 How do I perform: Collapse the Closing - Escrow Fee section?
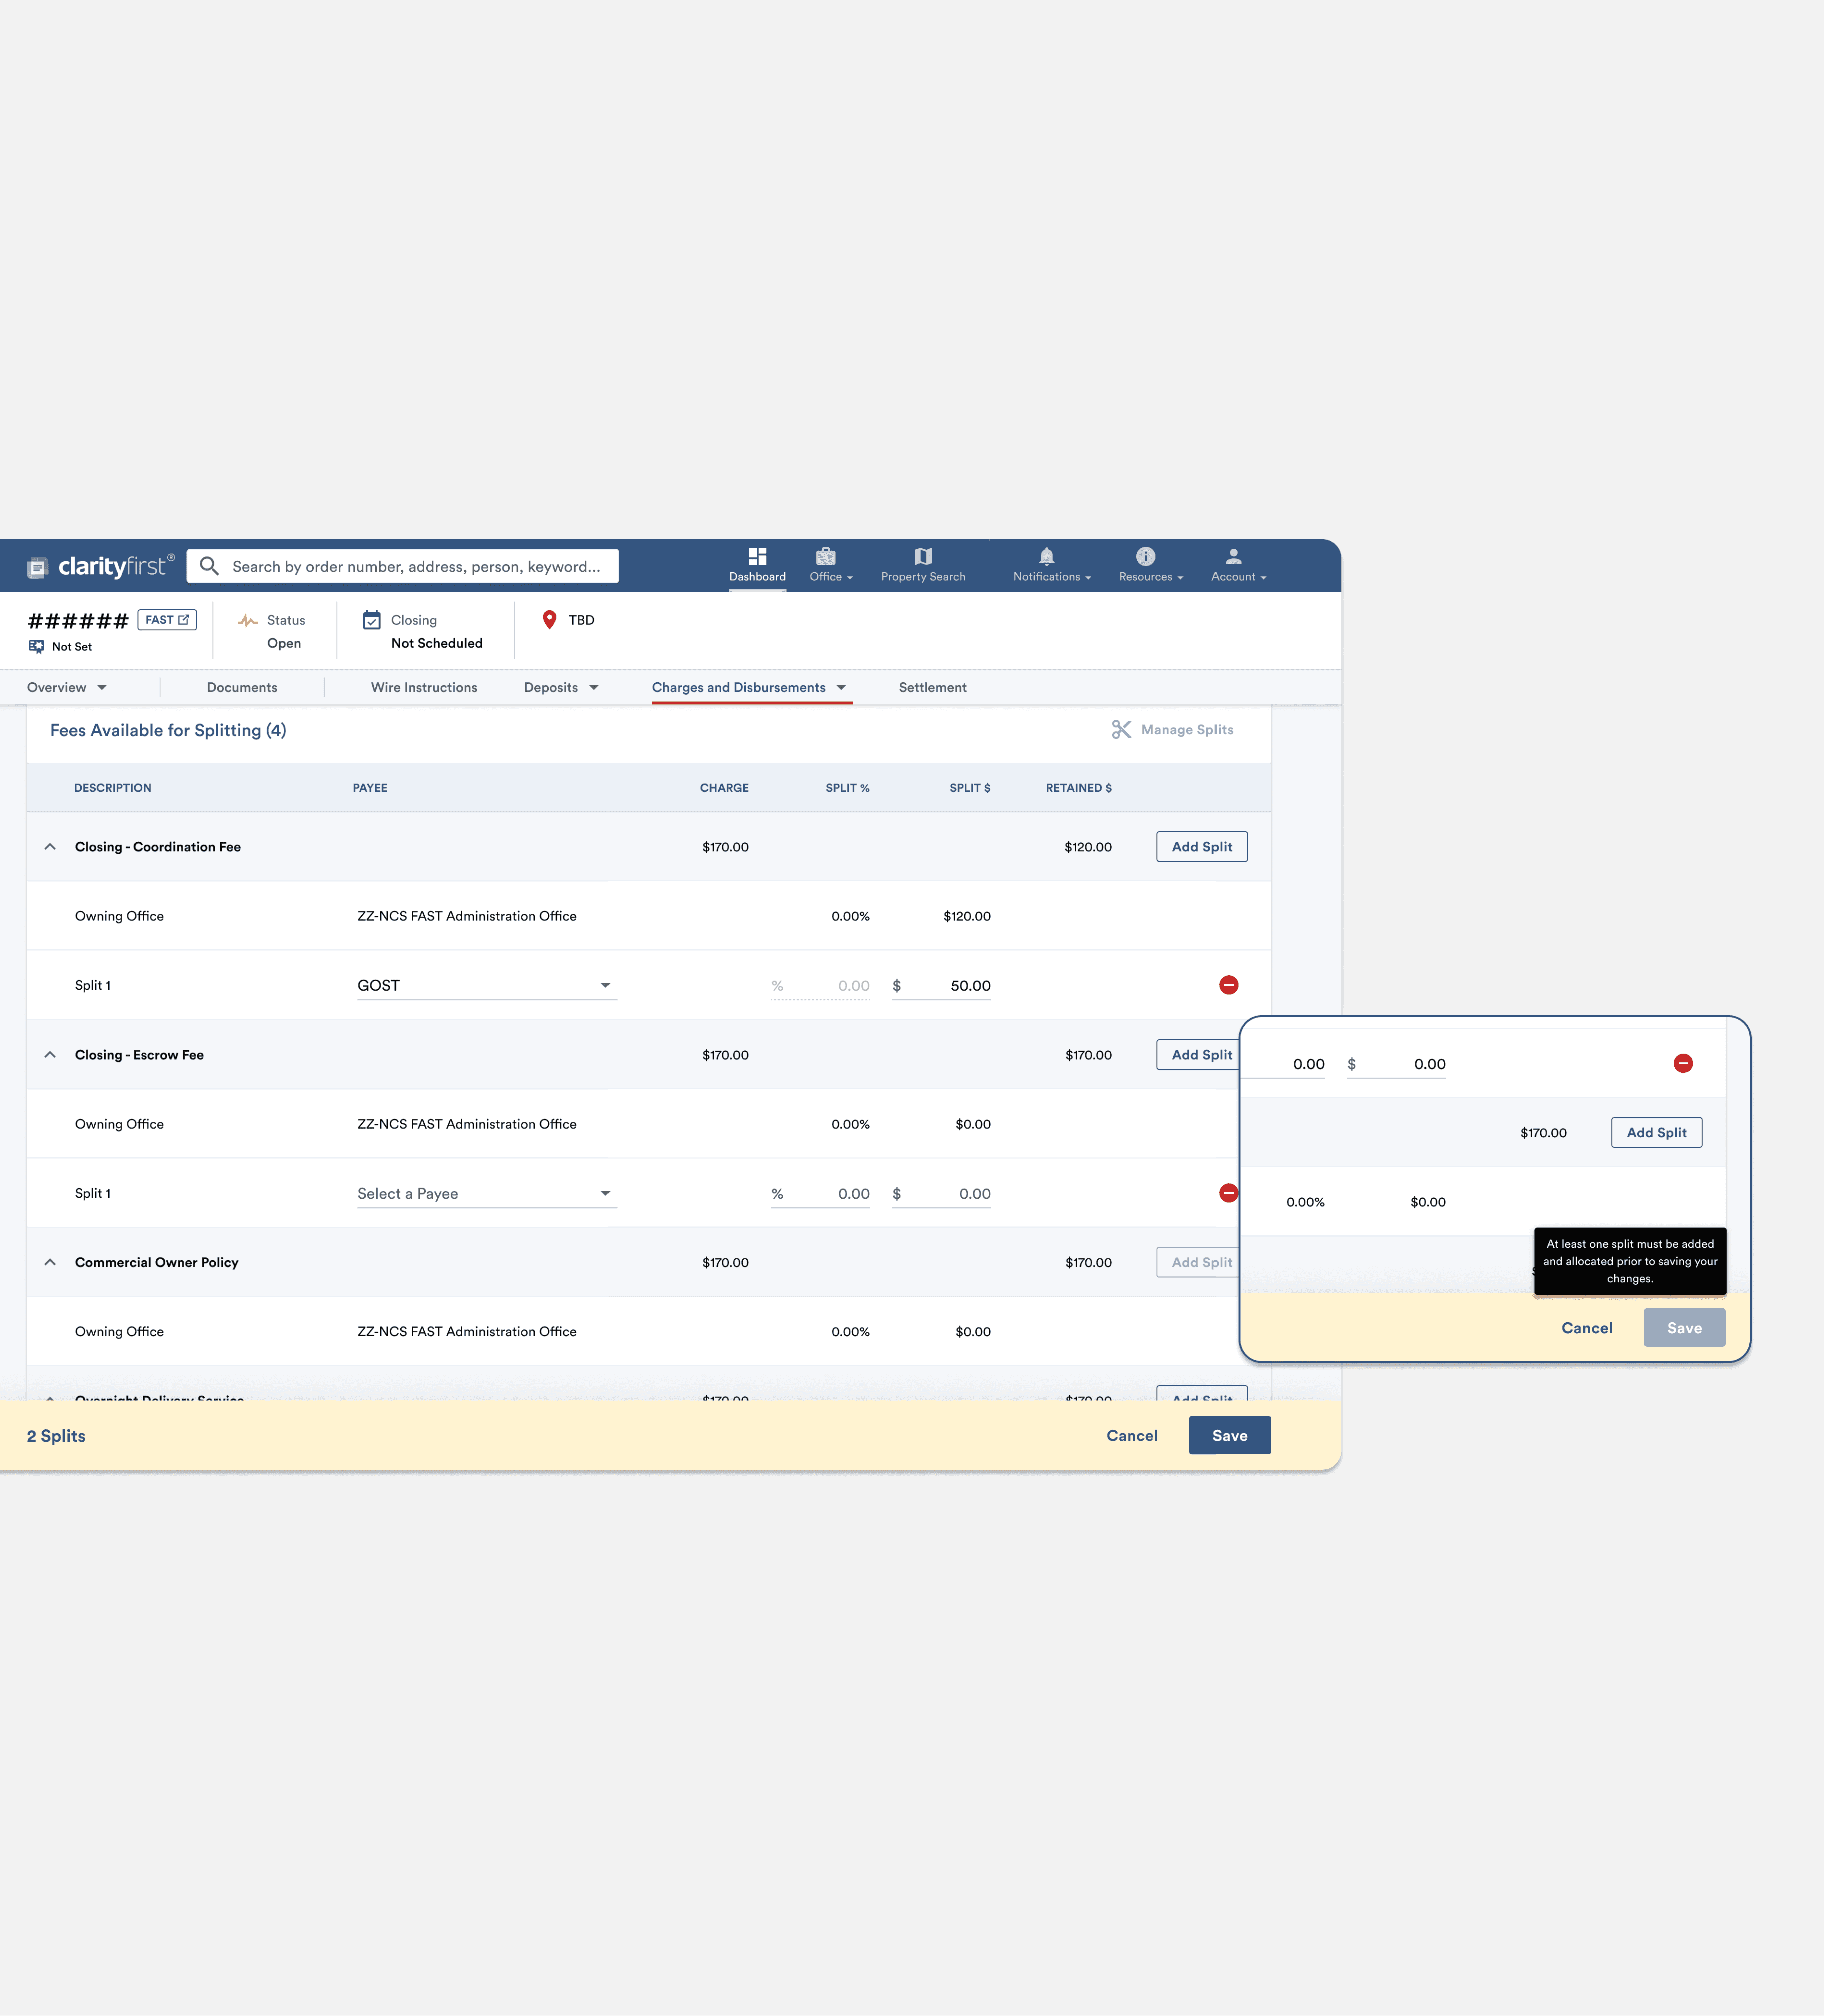click(49, 1054)
